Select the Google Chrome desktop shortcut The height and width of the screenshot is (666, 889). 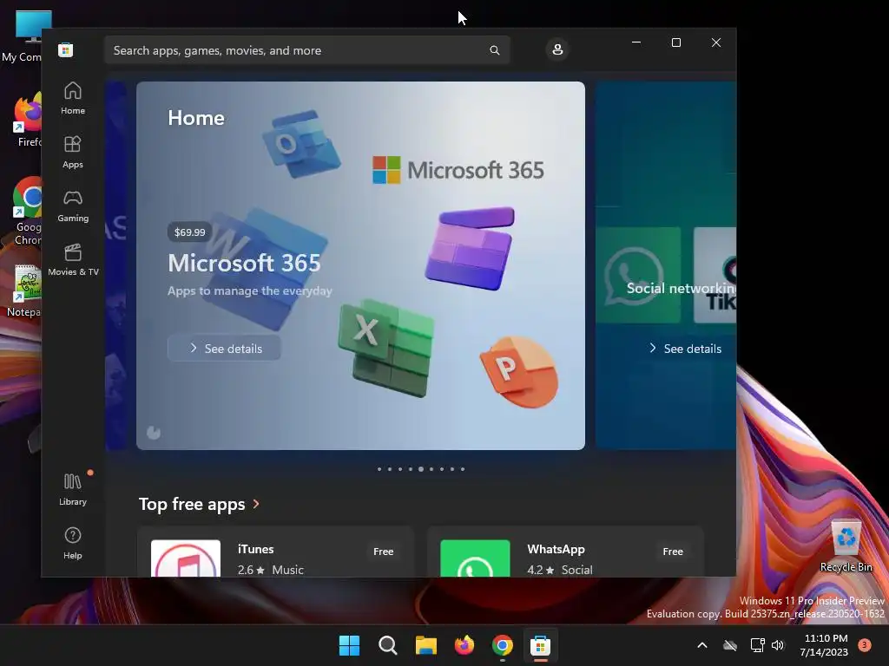[27, 212]
